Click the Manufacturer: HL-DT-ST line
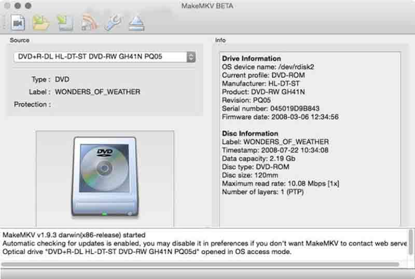Image resolution: width=415 pixels, height=279 pixels. (261, 83)
